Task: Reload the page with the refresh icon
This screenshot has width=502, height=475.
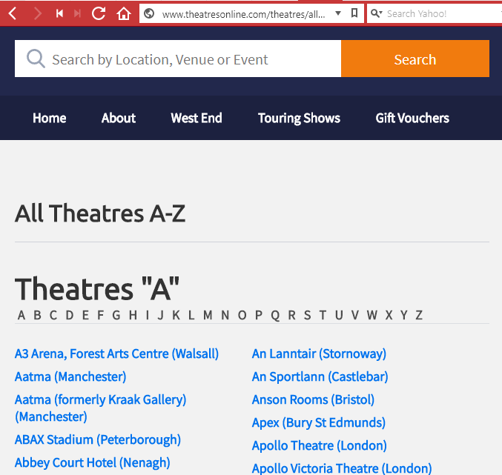Action: [99, 13]
